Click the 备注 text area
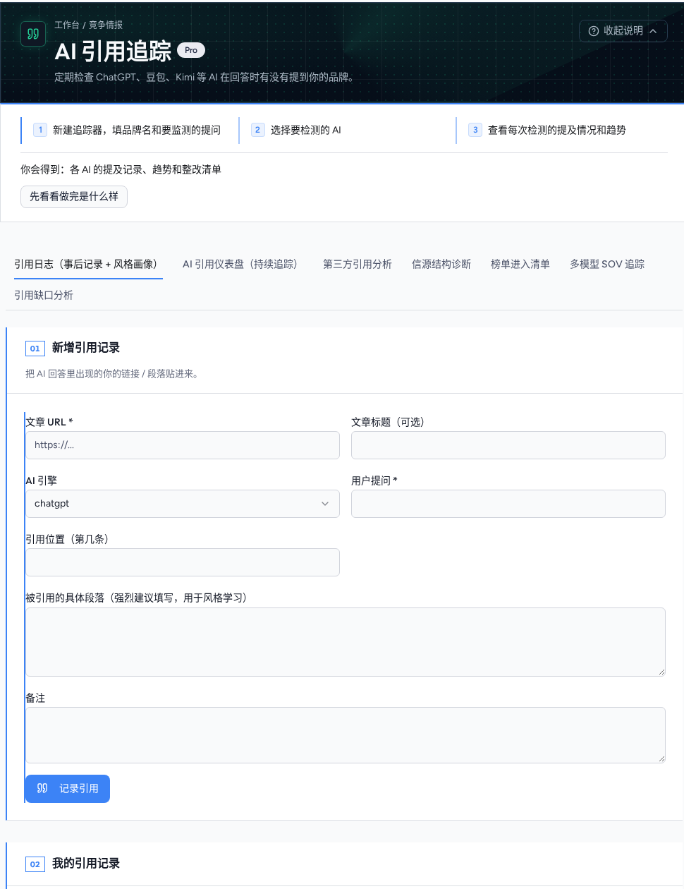Image resolution: width=684 pixels, height=889 pixels. coord(346,735)
